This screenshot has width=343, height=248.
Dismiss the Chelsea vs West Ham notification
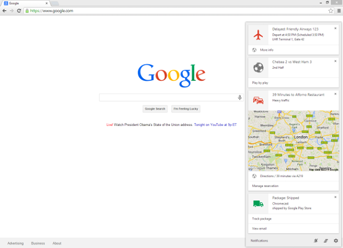tap(336, 61)
